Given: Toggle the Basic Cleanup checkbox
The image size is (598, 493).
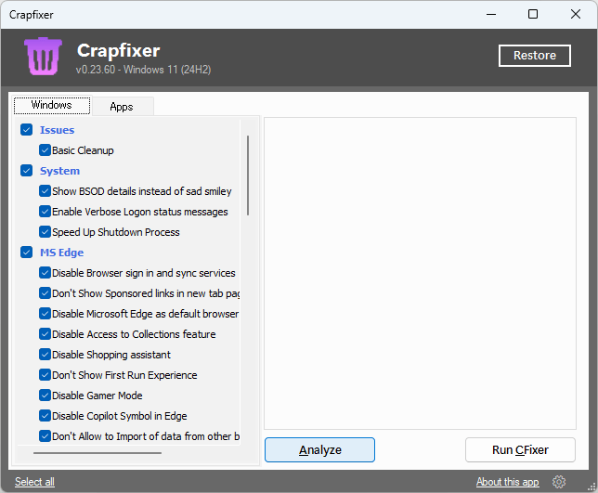Looking at the screenshot, I should [x=45, y=150].
